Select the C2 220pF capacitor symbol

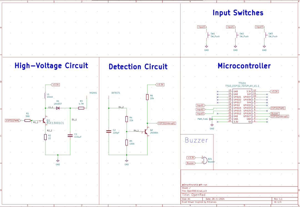109,131
